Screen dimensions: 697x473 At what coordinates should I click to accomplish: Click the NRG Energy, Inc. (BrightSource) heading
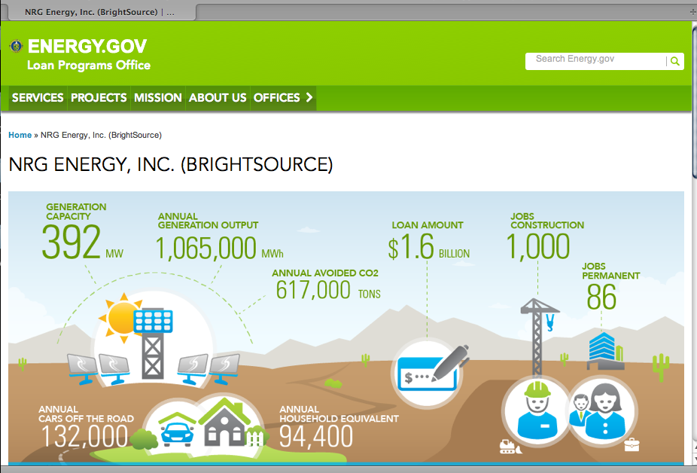(x=171, y=165)
